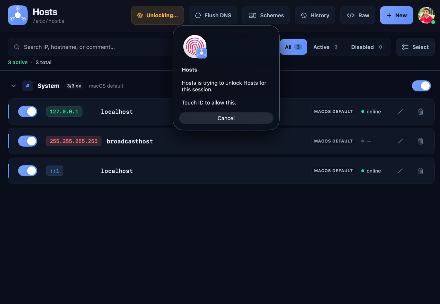Click the plus icon on New button
Screen dimensions: 440x304
point(389,15)
